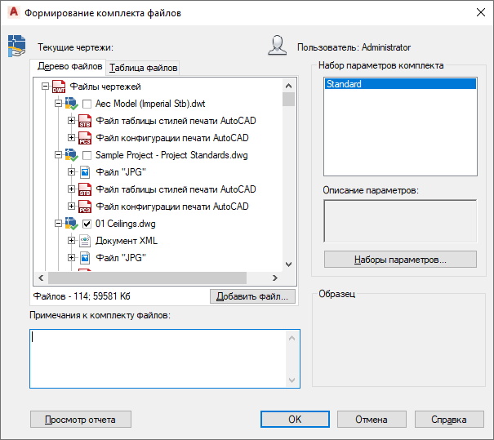Check the Sample Project - Project Standards.dwg box

click(87, 155)
